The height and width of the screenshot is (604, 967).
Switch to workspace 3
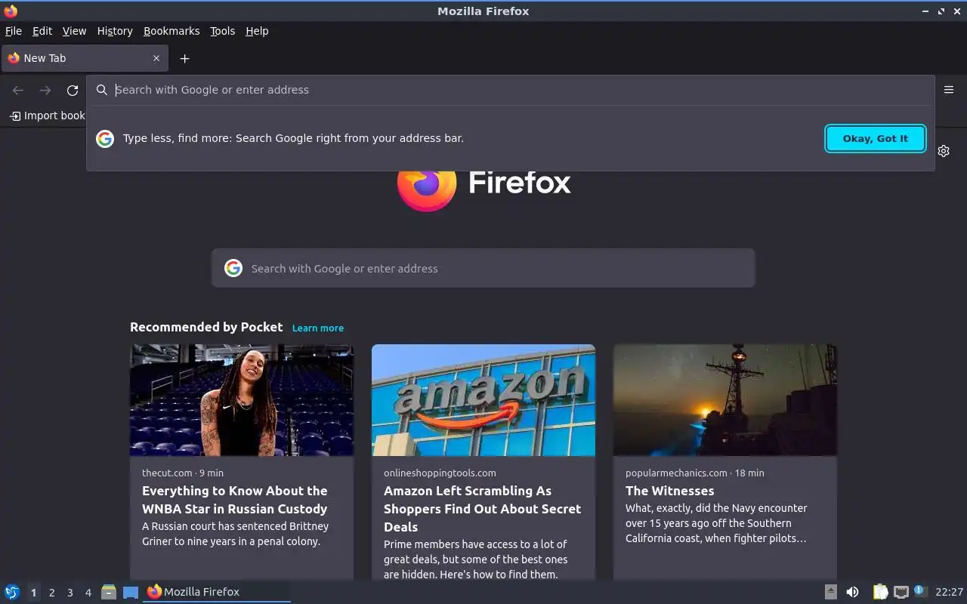pos(70,593)
